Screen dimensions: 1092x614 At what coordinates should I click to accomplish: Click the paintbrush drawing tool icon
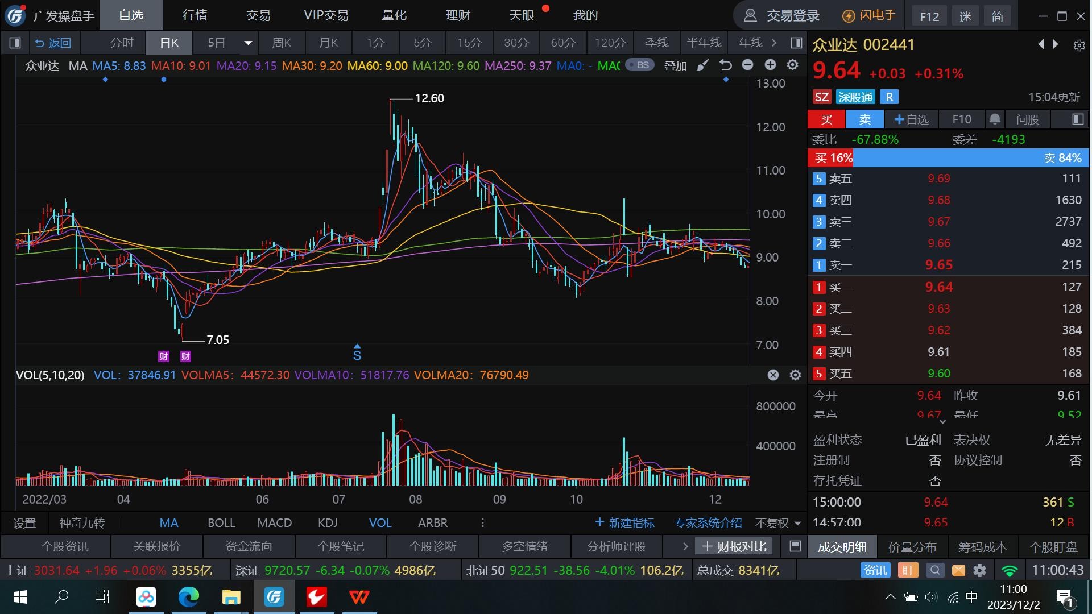point(703,65)
